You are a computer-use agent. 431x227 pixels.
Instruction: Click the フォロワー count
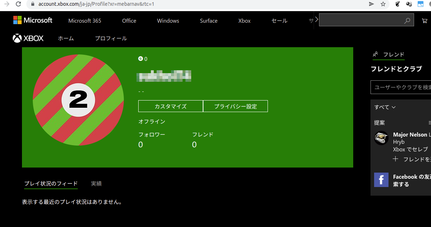(140, 144)
